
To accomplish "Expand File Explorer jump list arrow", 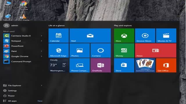I will click(41, 86).
